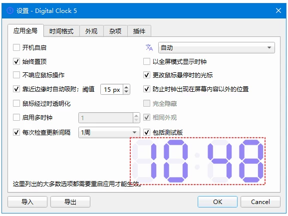Click the 阈值 label
This screenshot has height=216, width=288.
click(x=88, y=89)
